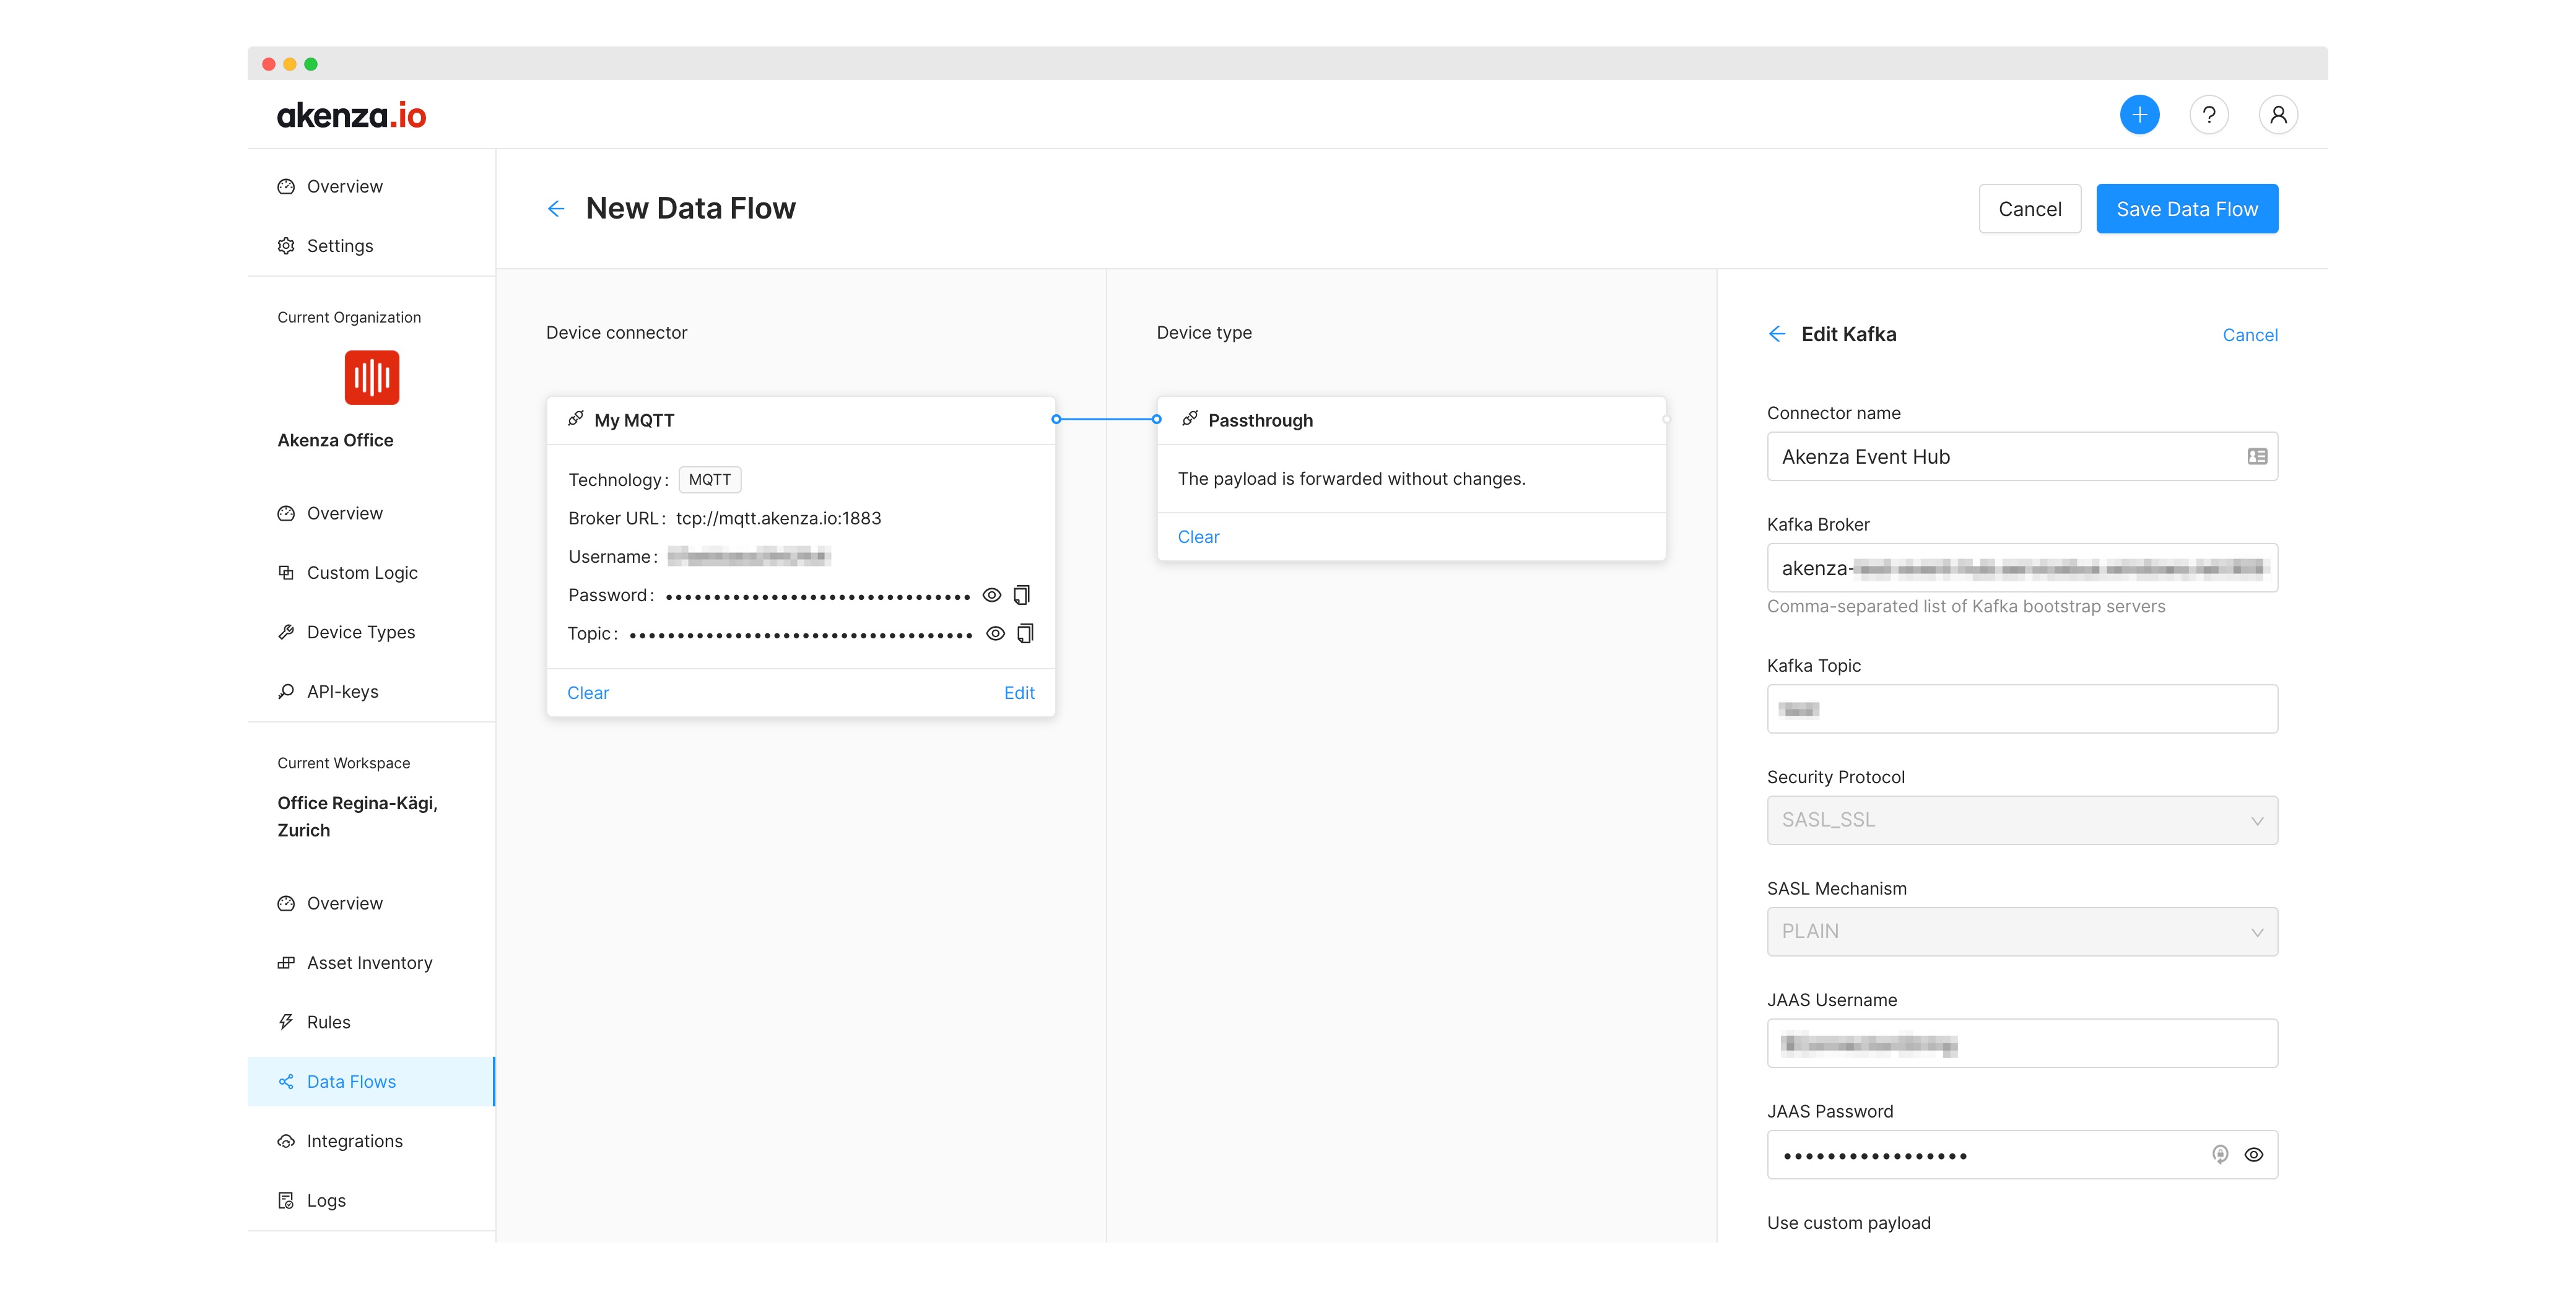2576x1289 pixels.
Task: Click the output node of My MQTT card
Action: (x=1056, y=419)
